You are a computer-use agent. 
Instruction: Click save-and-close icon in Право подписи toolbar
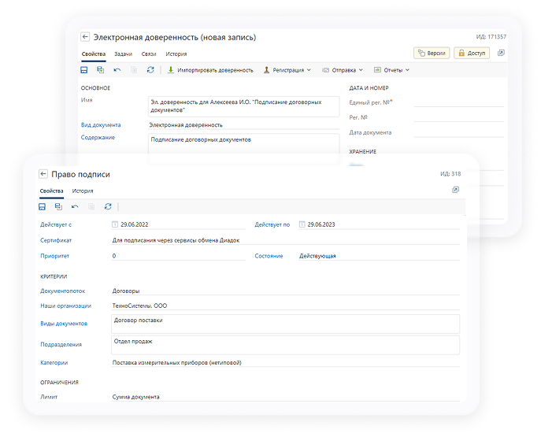coord(58,206)
